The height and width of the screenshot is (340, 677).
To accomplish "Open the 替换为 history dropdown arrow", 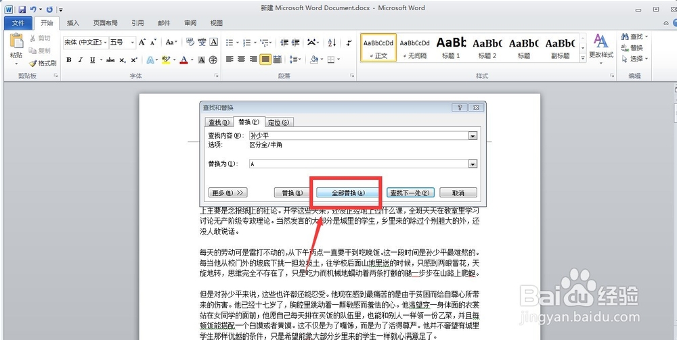I will click(473, 164).
